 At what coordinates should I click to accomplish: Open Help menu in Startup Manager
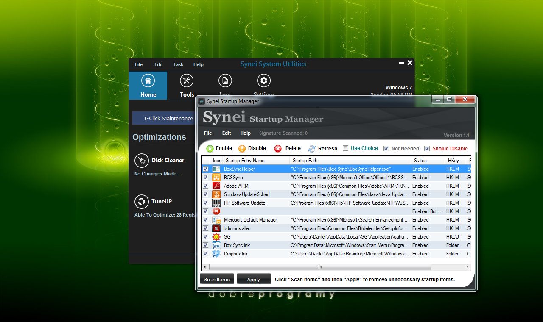(x=246, y=133)
